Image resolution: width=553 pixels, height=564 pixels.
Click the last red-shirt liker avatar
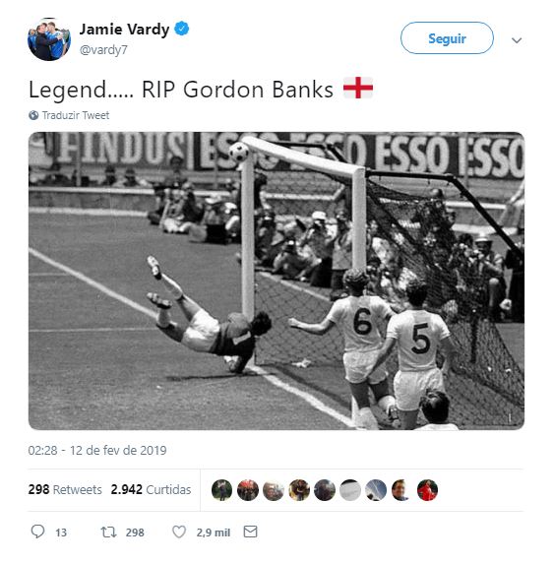[x=427, y=490]
